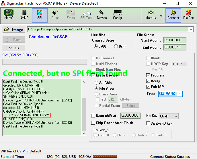The width and height of the screenshot is (197, 159).
Task: Select the Partial Erase radio option
Action: click(x=96, y=105)
